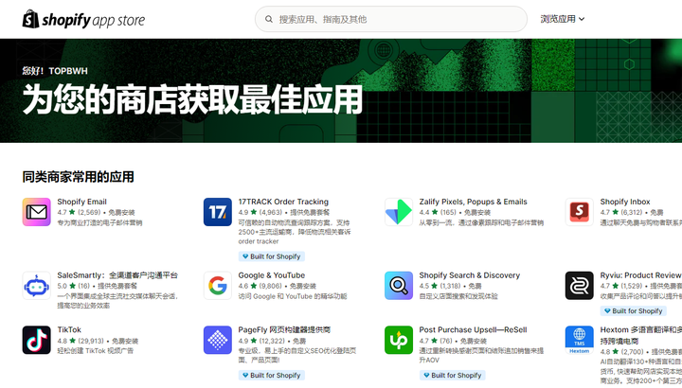Image resolution: width=682 pixels, height=388 pixels.
Task: Click the SaleSmartly description text
Action: pyautogui.click(x=117, y=301)
